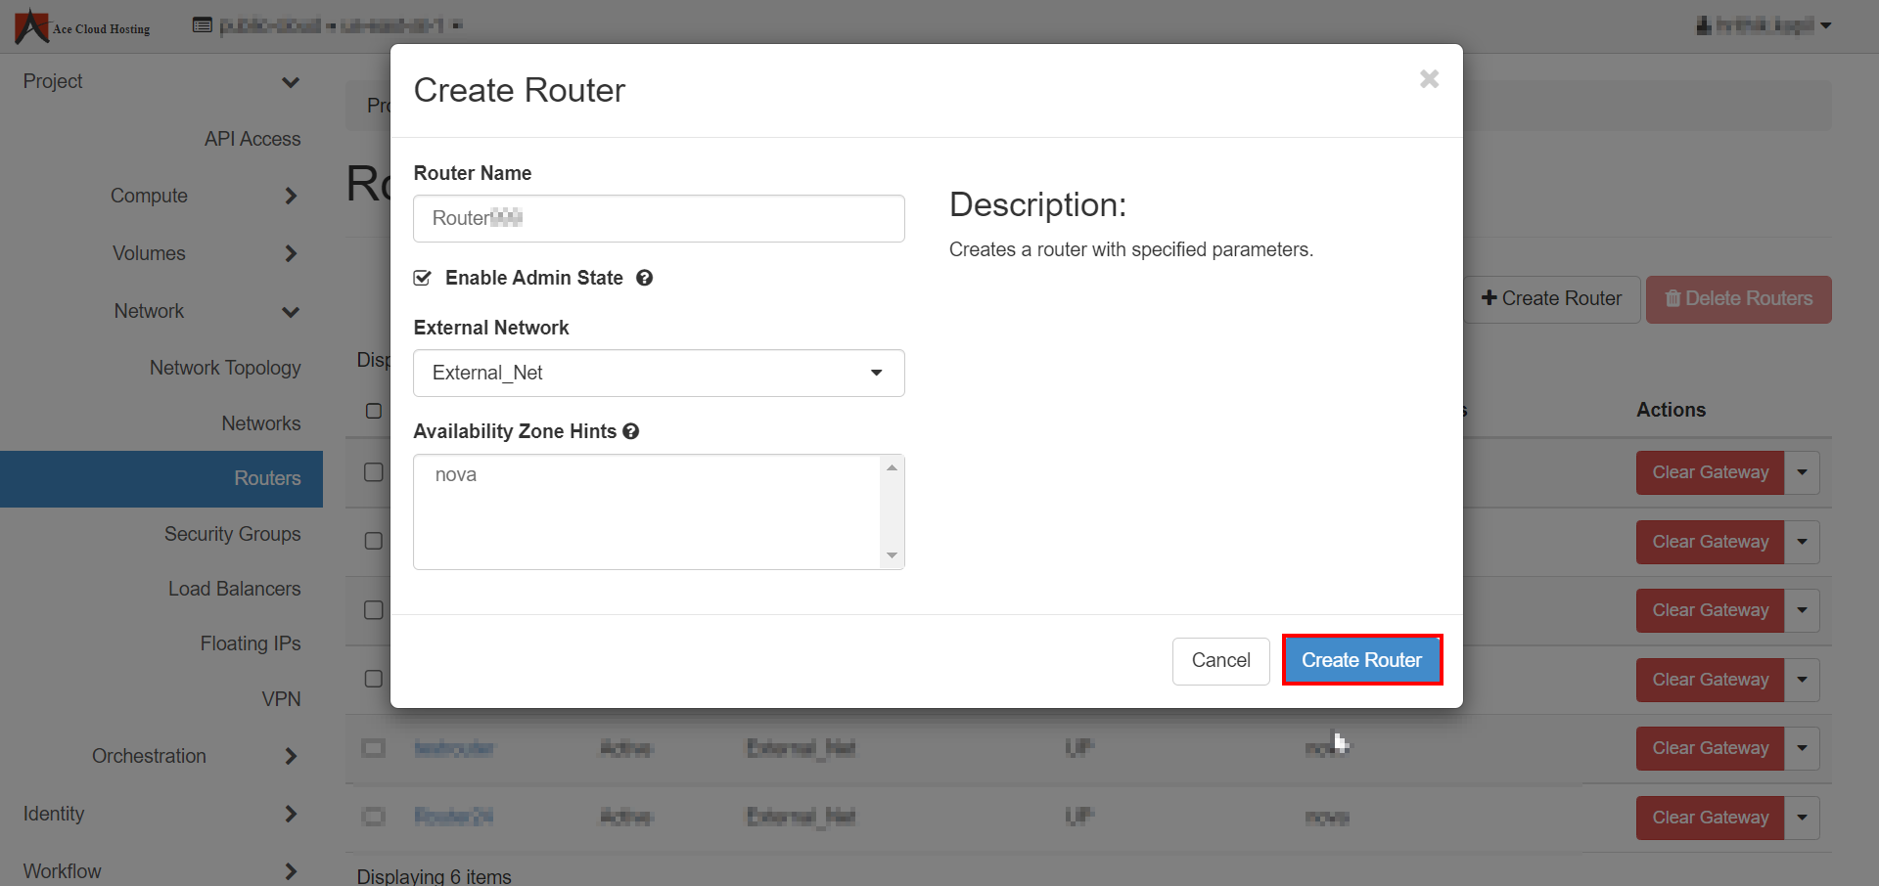The height and width of the screenshot is (886, 1879).
Task: Open the External Network dropdown
Action: 659,373
